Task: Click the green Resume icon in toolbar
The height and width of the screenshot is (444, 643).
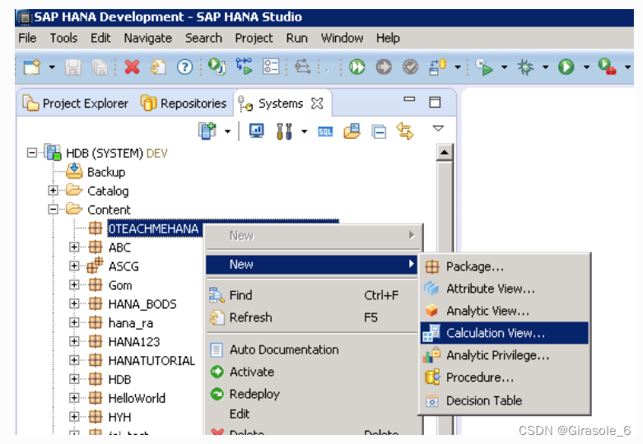Action: click(x=356, y=67)
